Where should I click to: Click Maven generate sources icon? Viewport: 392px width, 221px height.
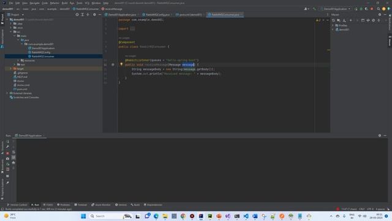pyautogui.click(x=339, y=20)
